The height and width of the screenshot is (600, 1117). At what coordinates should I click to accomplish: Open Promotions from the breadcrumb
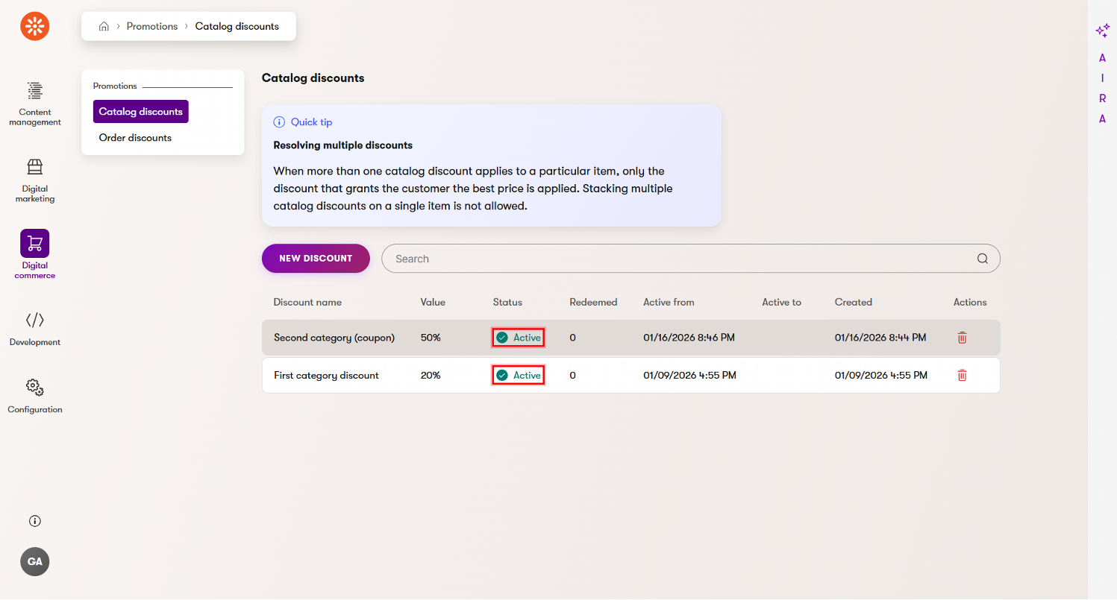coord(152,25)
